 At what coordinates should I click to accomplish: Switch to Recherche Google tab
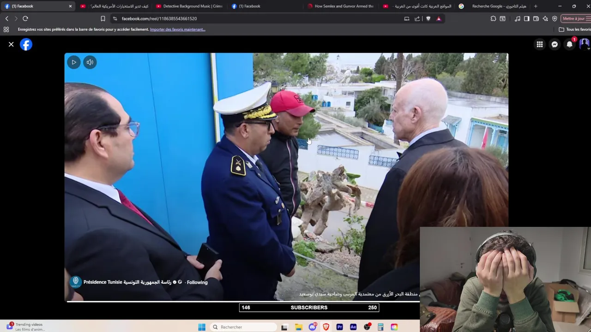(493, 6)
